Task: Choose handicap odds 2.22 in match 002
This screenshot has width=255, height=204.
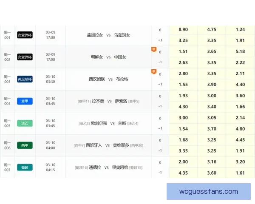Action: (241, 62)
